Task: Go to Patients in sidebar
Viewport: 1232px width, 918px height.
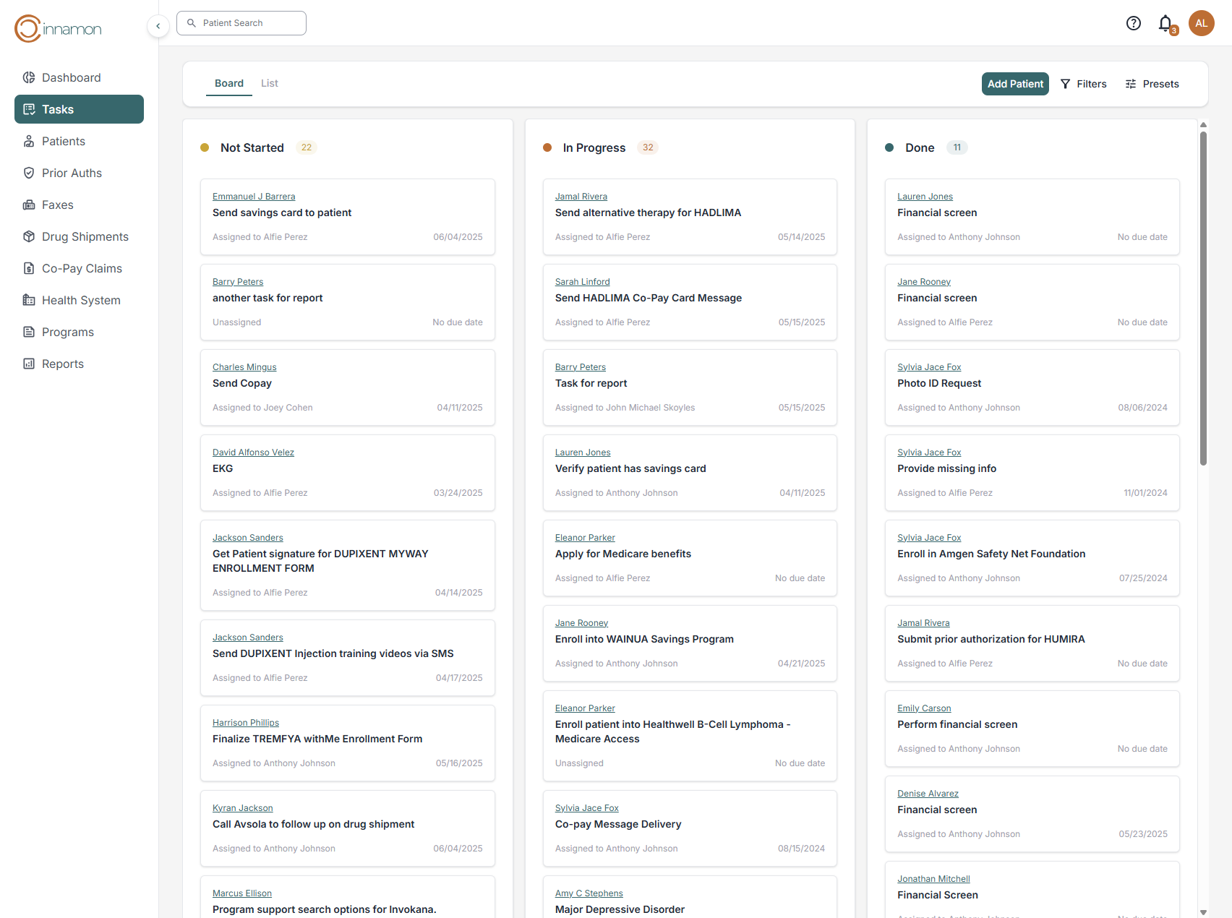Action: point(63,141)
